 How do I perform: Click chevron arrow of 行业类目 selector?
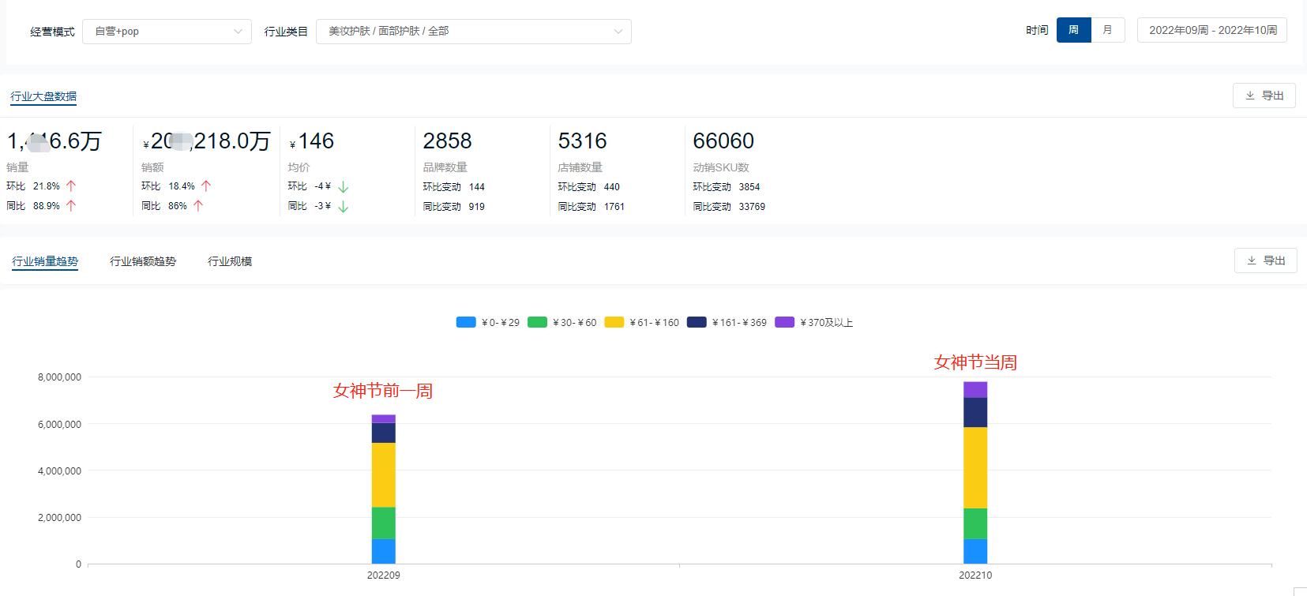(x=618, y=32)
